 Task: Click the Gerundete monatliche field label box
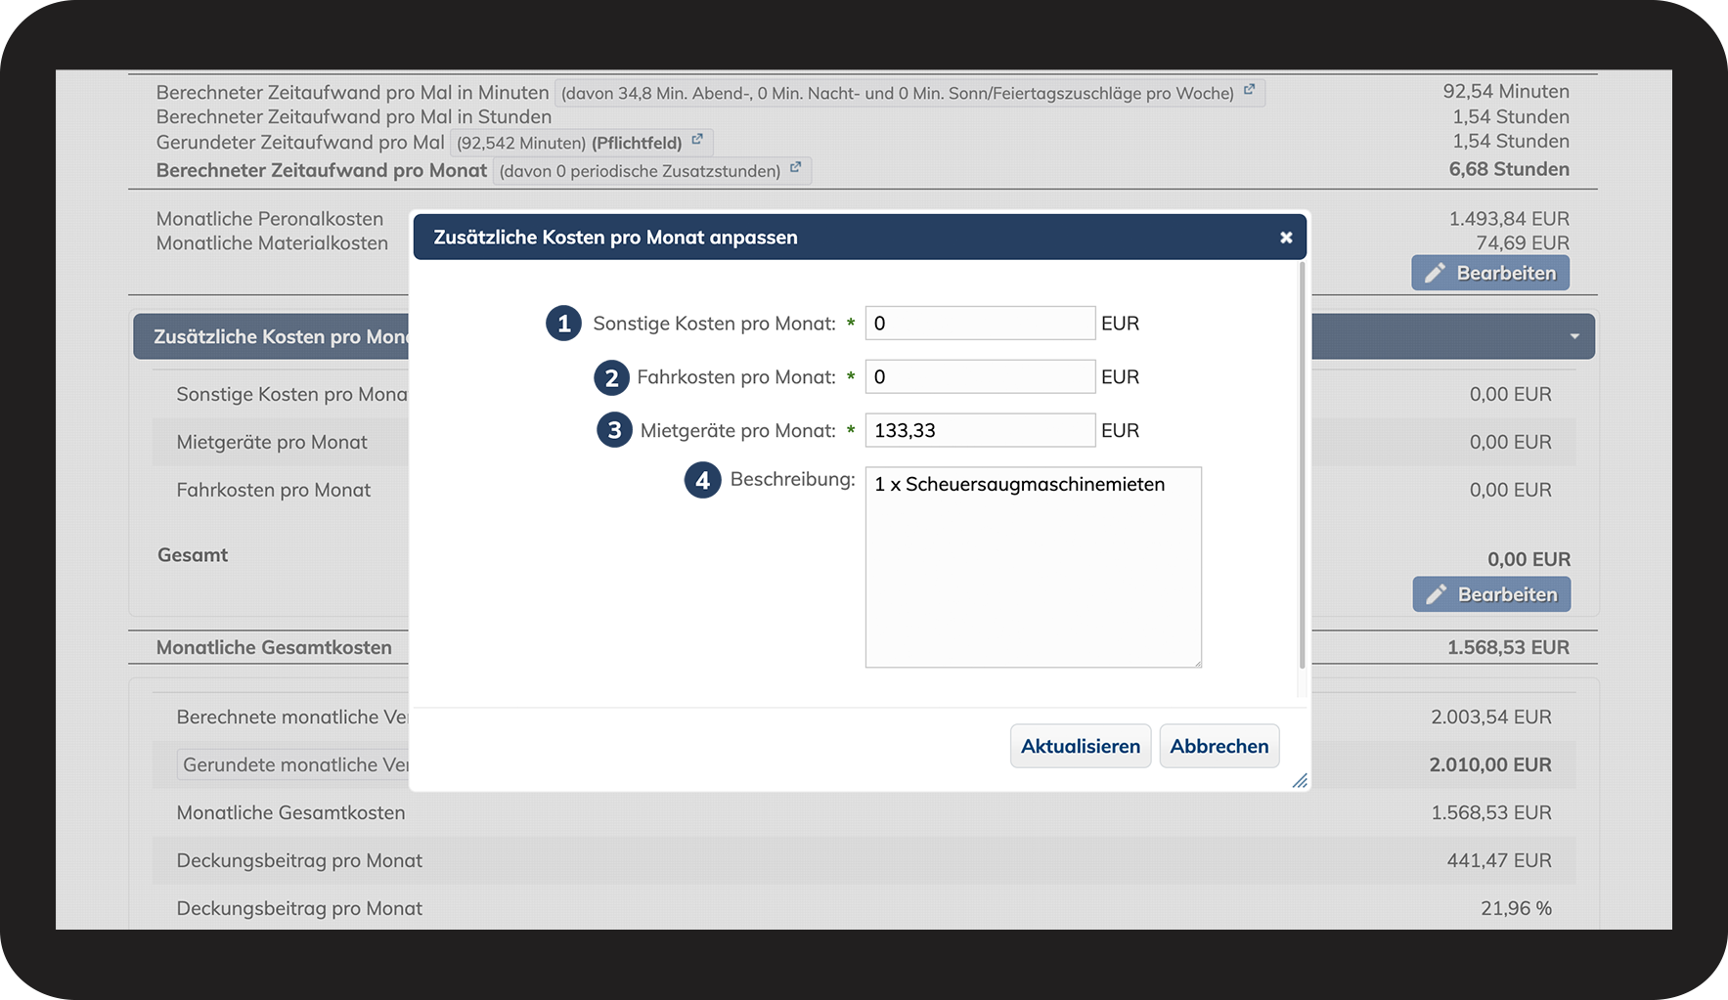pos(293,764)
